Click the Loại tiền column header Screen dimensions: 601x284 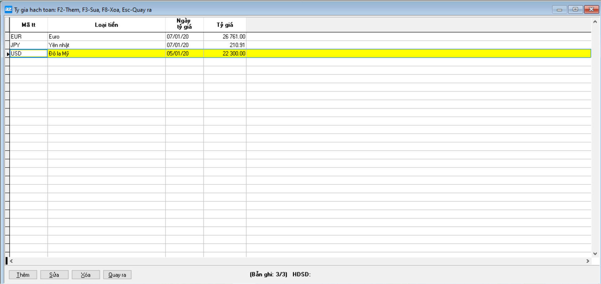click(x=106, y=25)
